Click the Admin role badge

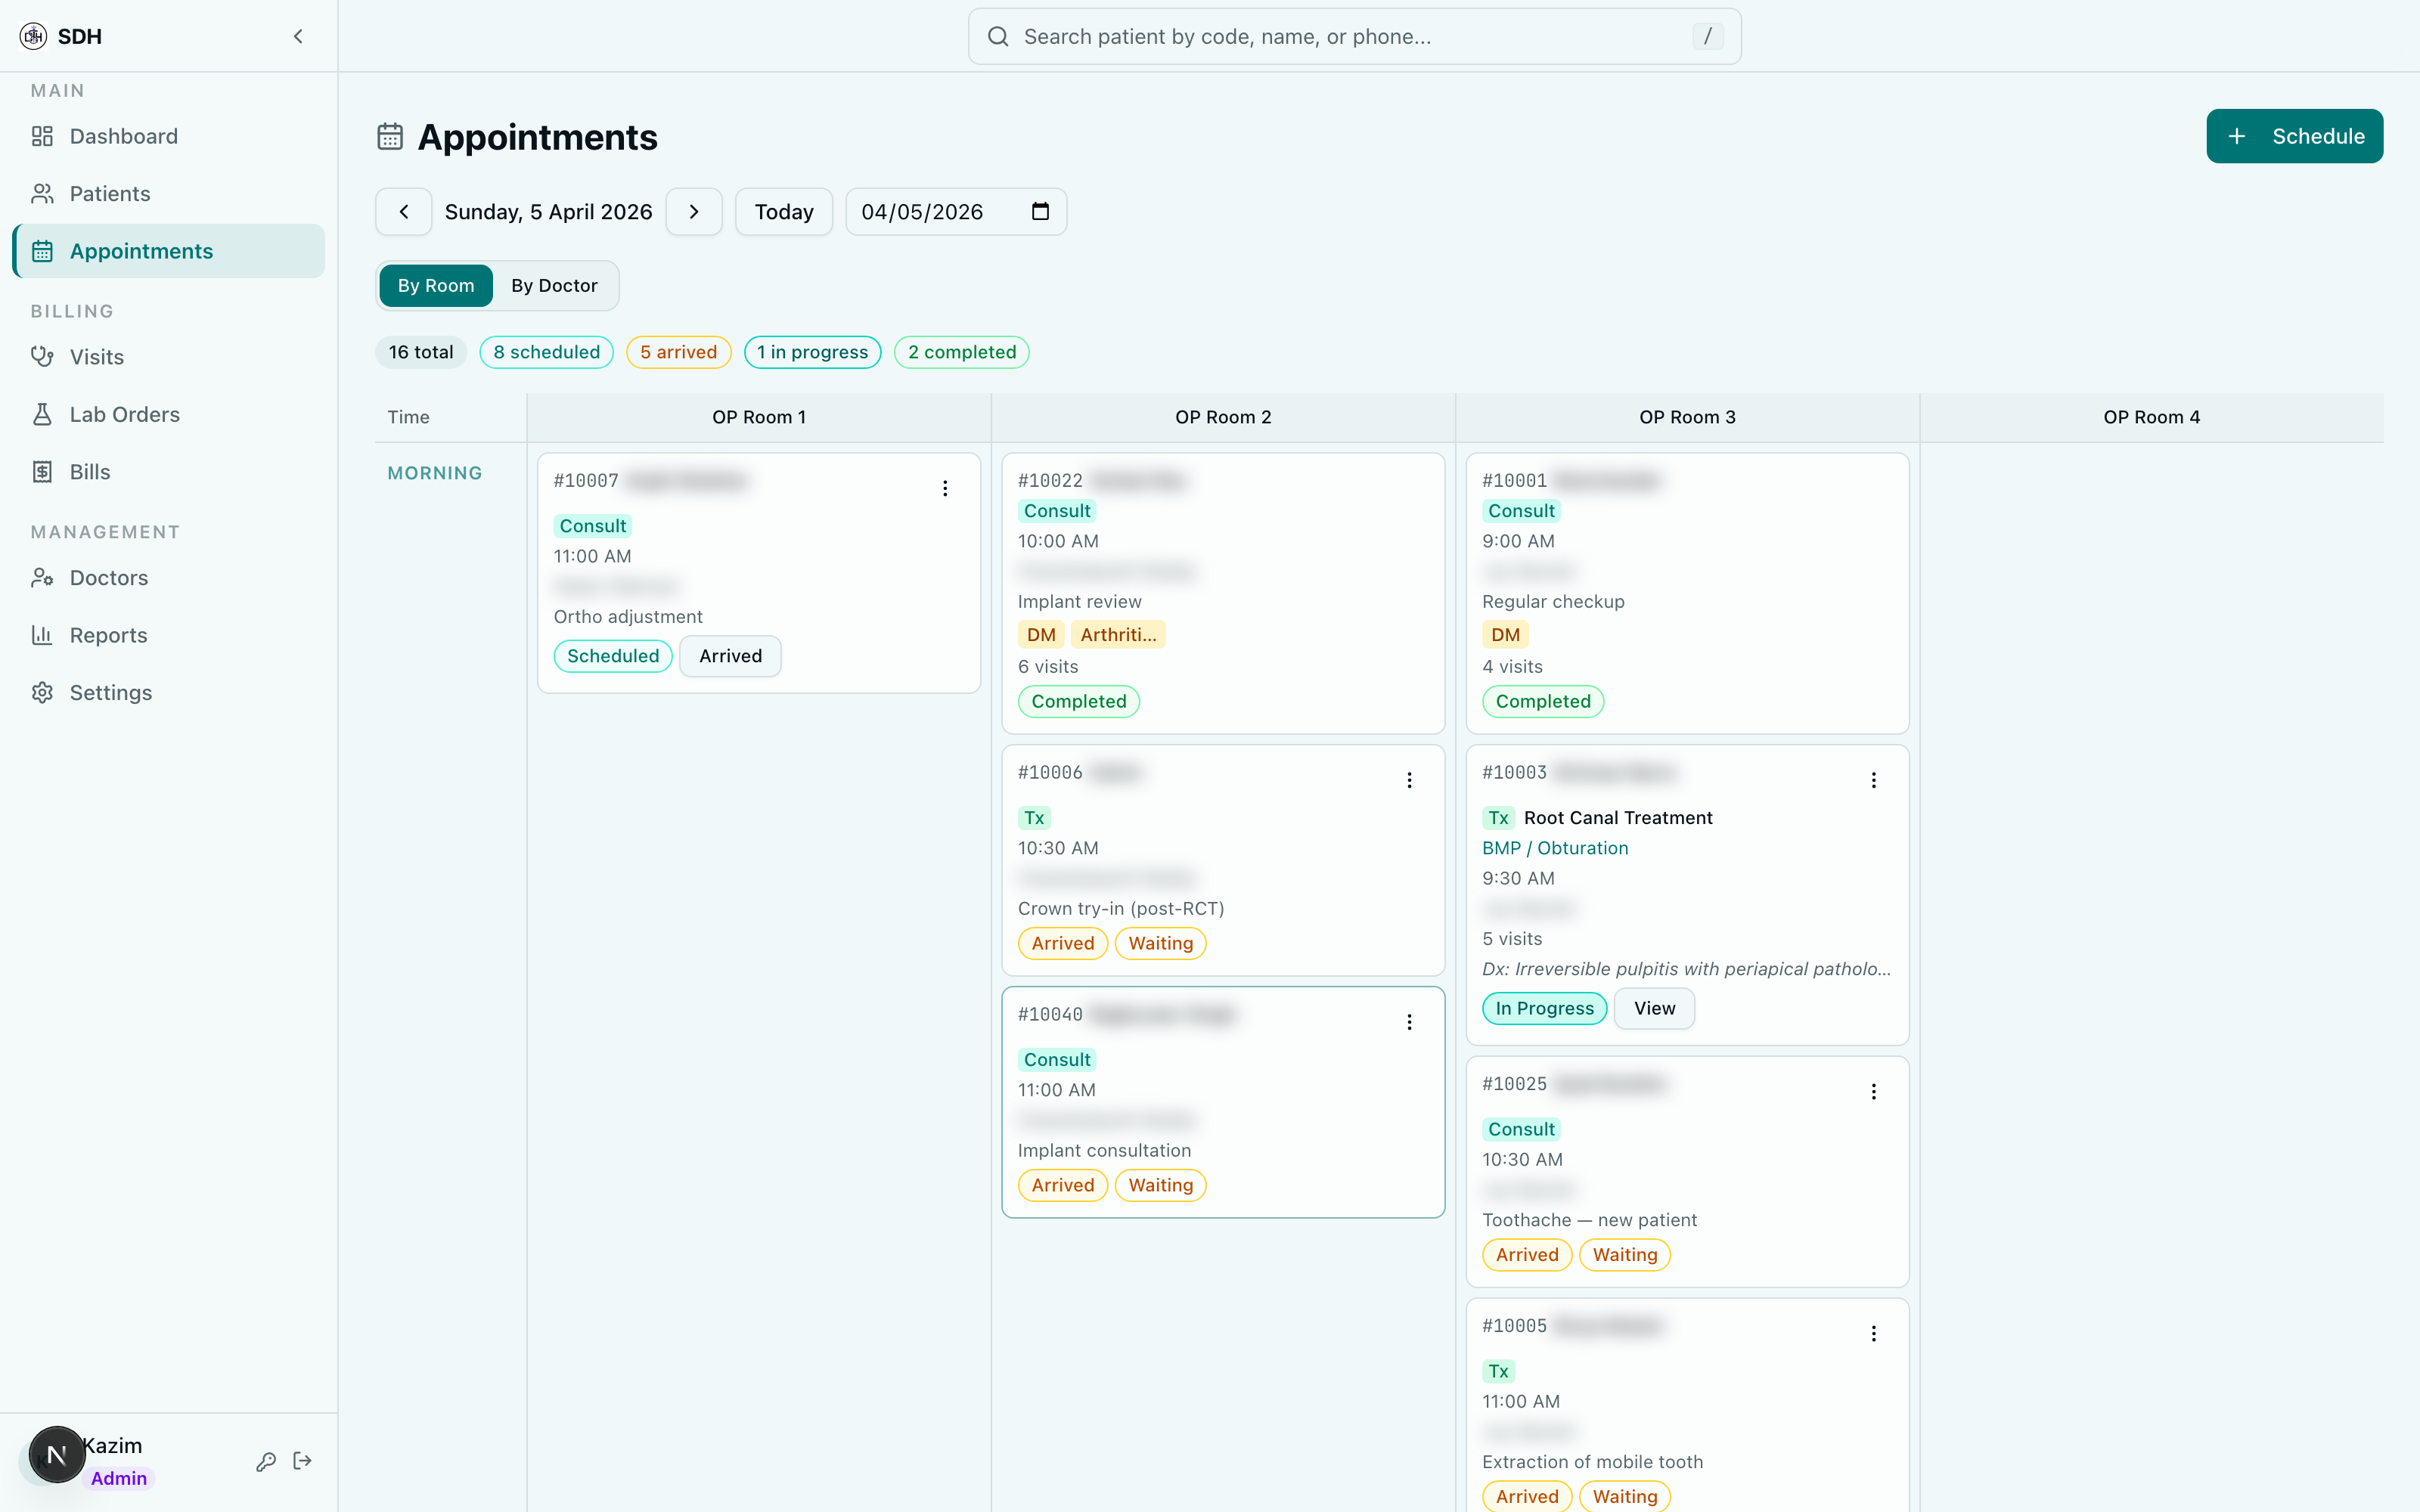click(x=119, y=1479)
